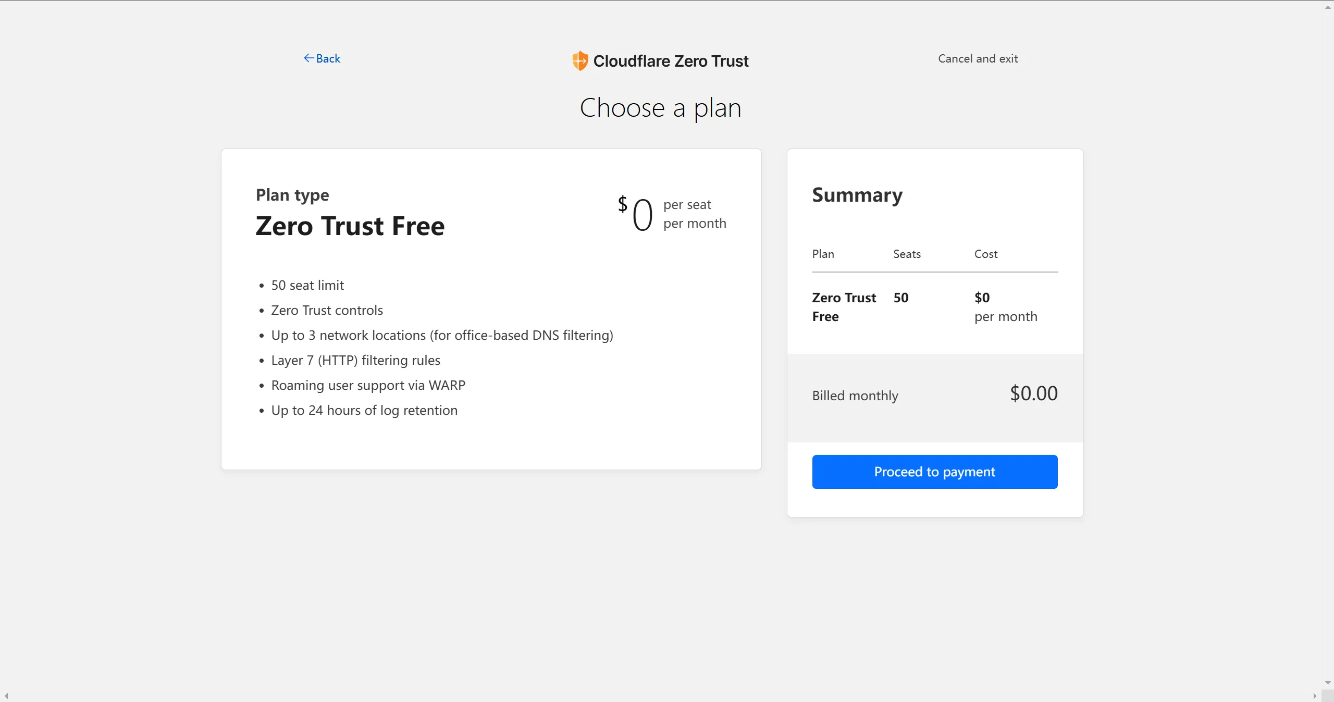Click the 24 hours log retention item

(x=364, y=411)
